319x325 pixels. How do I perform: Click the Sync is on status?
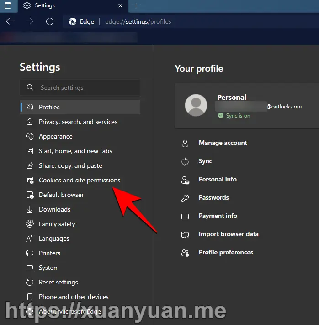[x=234, y=116]
